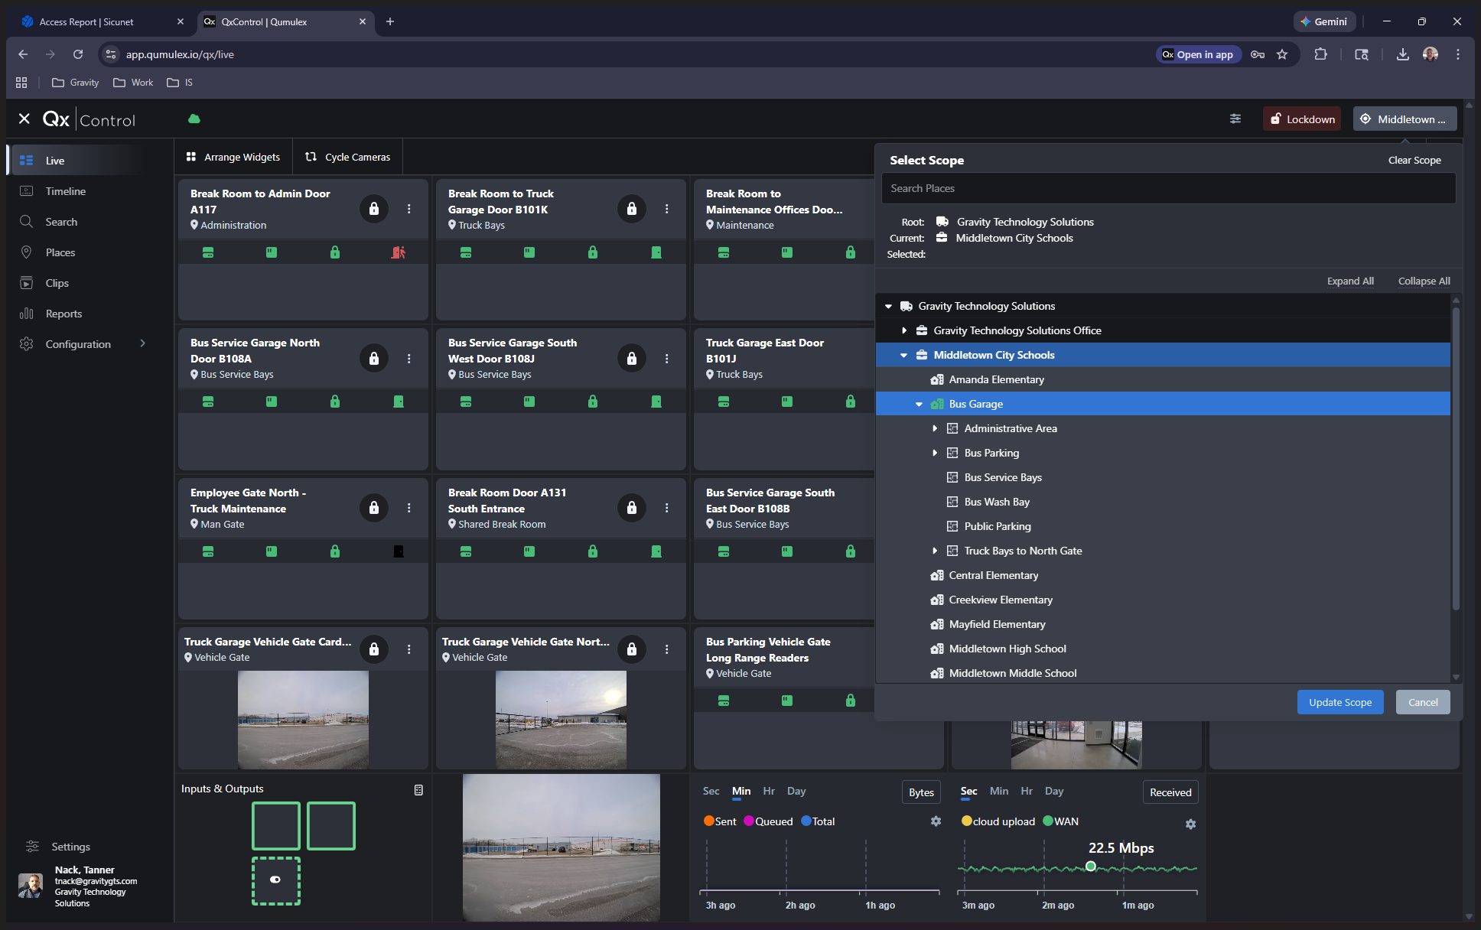The height and width of the screenshot is (930, 1481).
Task: Open Clips in left sidebar
Action: (x=57, y=283)
